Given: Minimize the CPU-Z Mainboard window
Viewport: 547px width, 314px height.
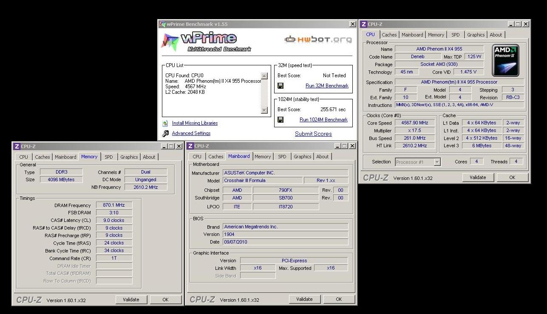Looking at the screenshot, I should pyautogui.click(x=337, y=146).
